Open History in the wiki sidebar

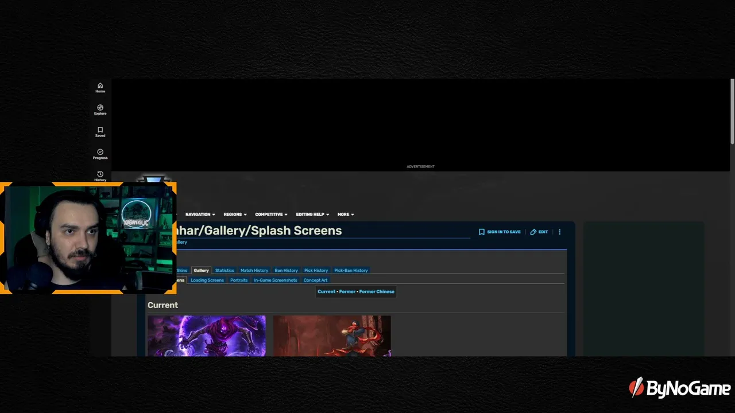[x=100, y=176]
